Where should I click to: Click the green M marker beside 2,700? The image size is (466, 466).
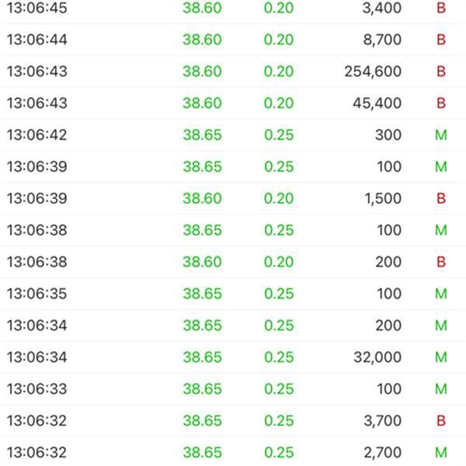(x=441, y=452)
